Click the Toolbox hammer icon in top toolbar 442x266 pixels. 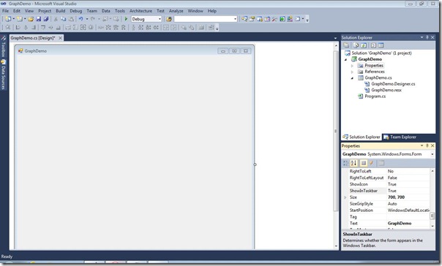pyautogui.click(x=274, y=19)
